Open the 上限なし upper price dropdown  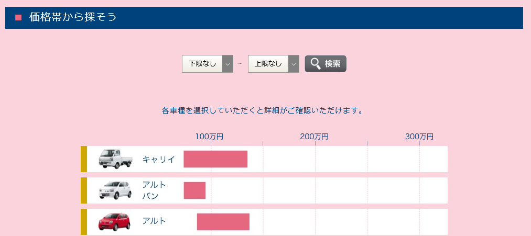tap(273, 63)
